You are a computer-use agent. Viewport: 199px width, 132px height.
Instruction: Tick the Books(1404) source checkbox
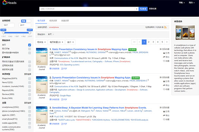(30, 98)
